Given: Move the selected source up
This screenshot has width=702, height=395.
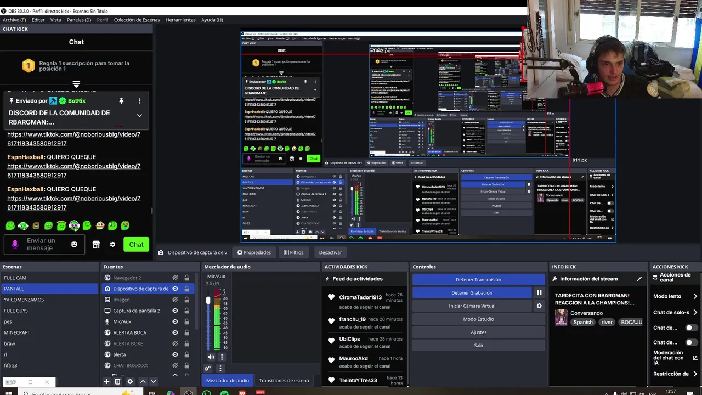Looking at the screenshot, I should (x=143, y=381).
